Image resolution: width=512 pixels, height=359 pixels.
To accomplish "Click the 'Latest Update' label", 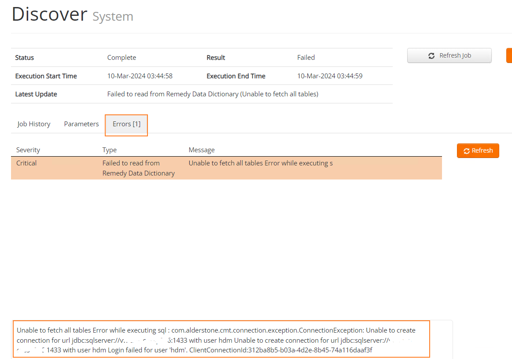I will click(36, 94).
